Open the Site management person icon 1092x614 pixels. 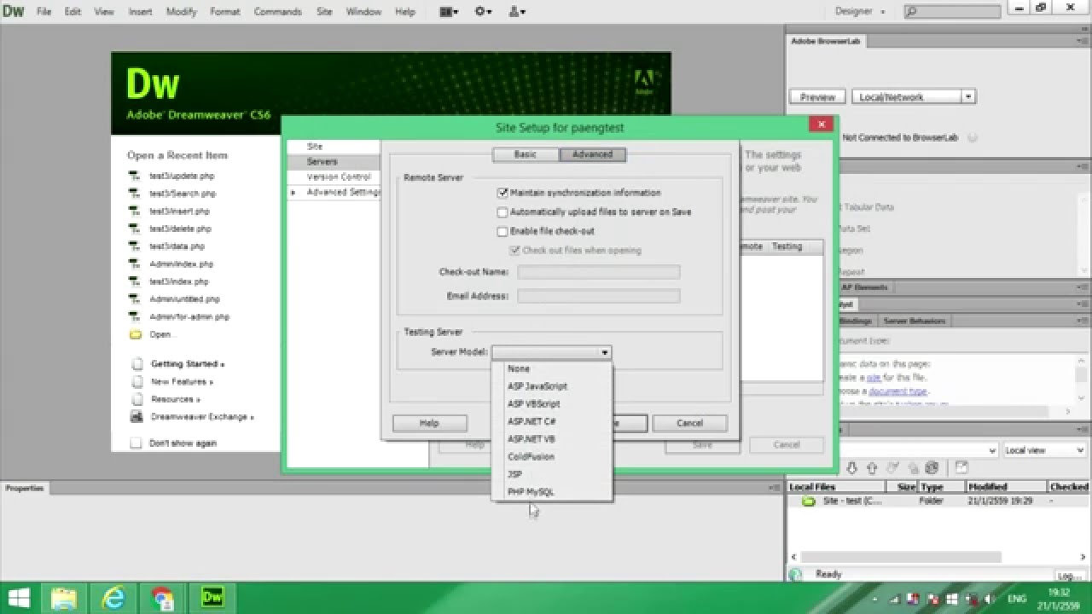517,12
